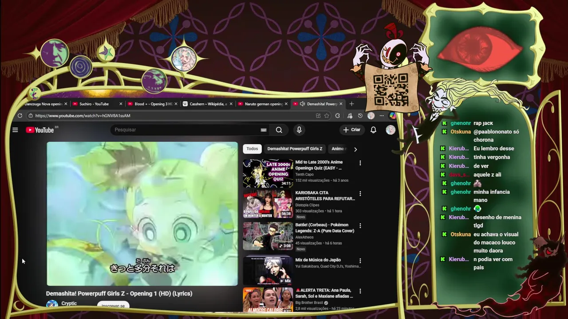Mute the Demashita tab via speaker icon
The image size is (568, 319).
302,104
